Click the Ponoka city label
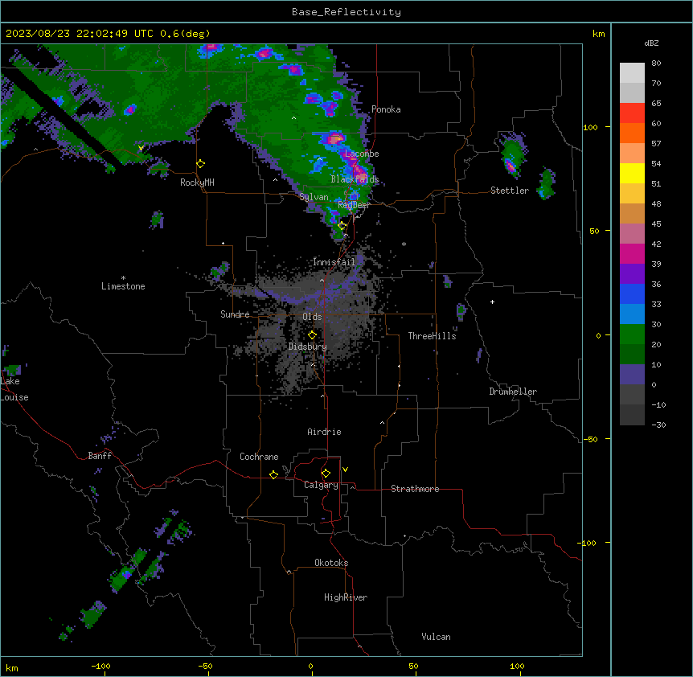This screenshot has height=677, width=693. point(386,109)
